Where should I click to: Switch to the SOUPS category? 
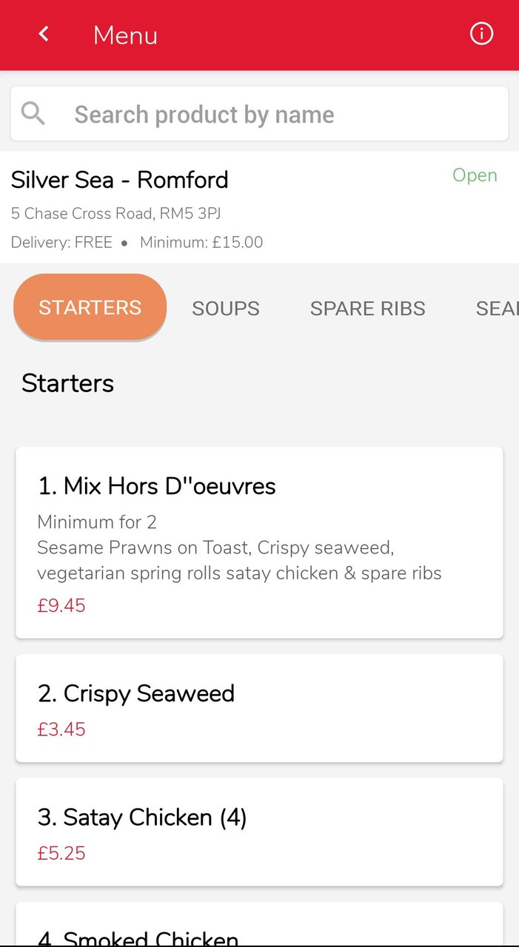(226, 308)
